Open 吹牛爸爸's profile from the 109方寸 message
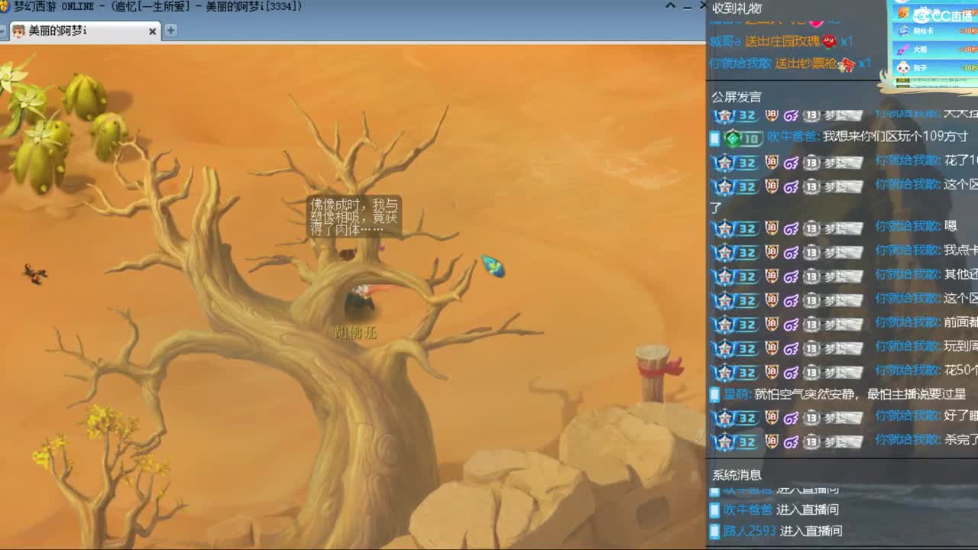Viewport: 978px width, 550px height. point(793,137)
